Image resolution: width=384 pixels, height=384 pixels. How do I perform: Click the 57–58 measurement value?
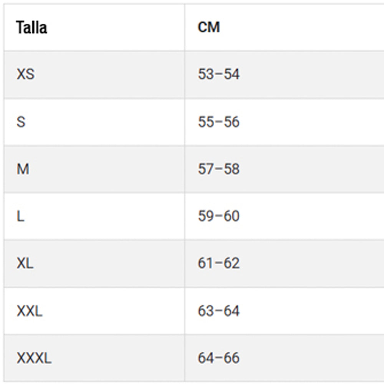218,169
